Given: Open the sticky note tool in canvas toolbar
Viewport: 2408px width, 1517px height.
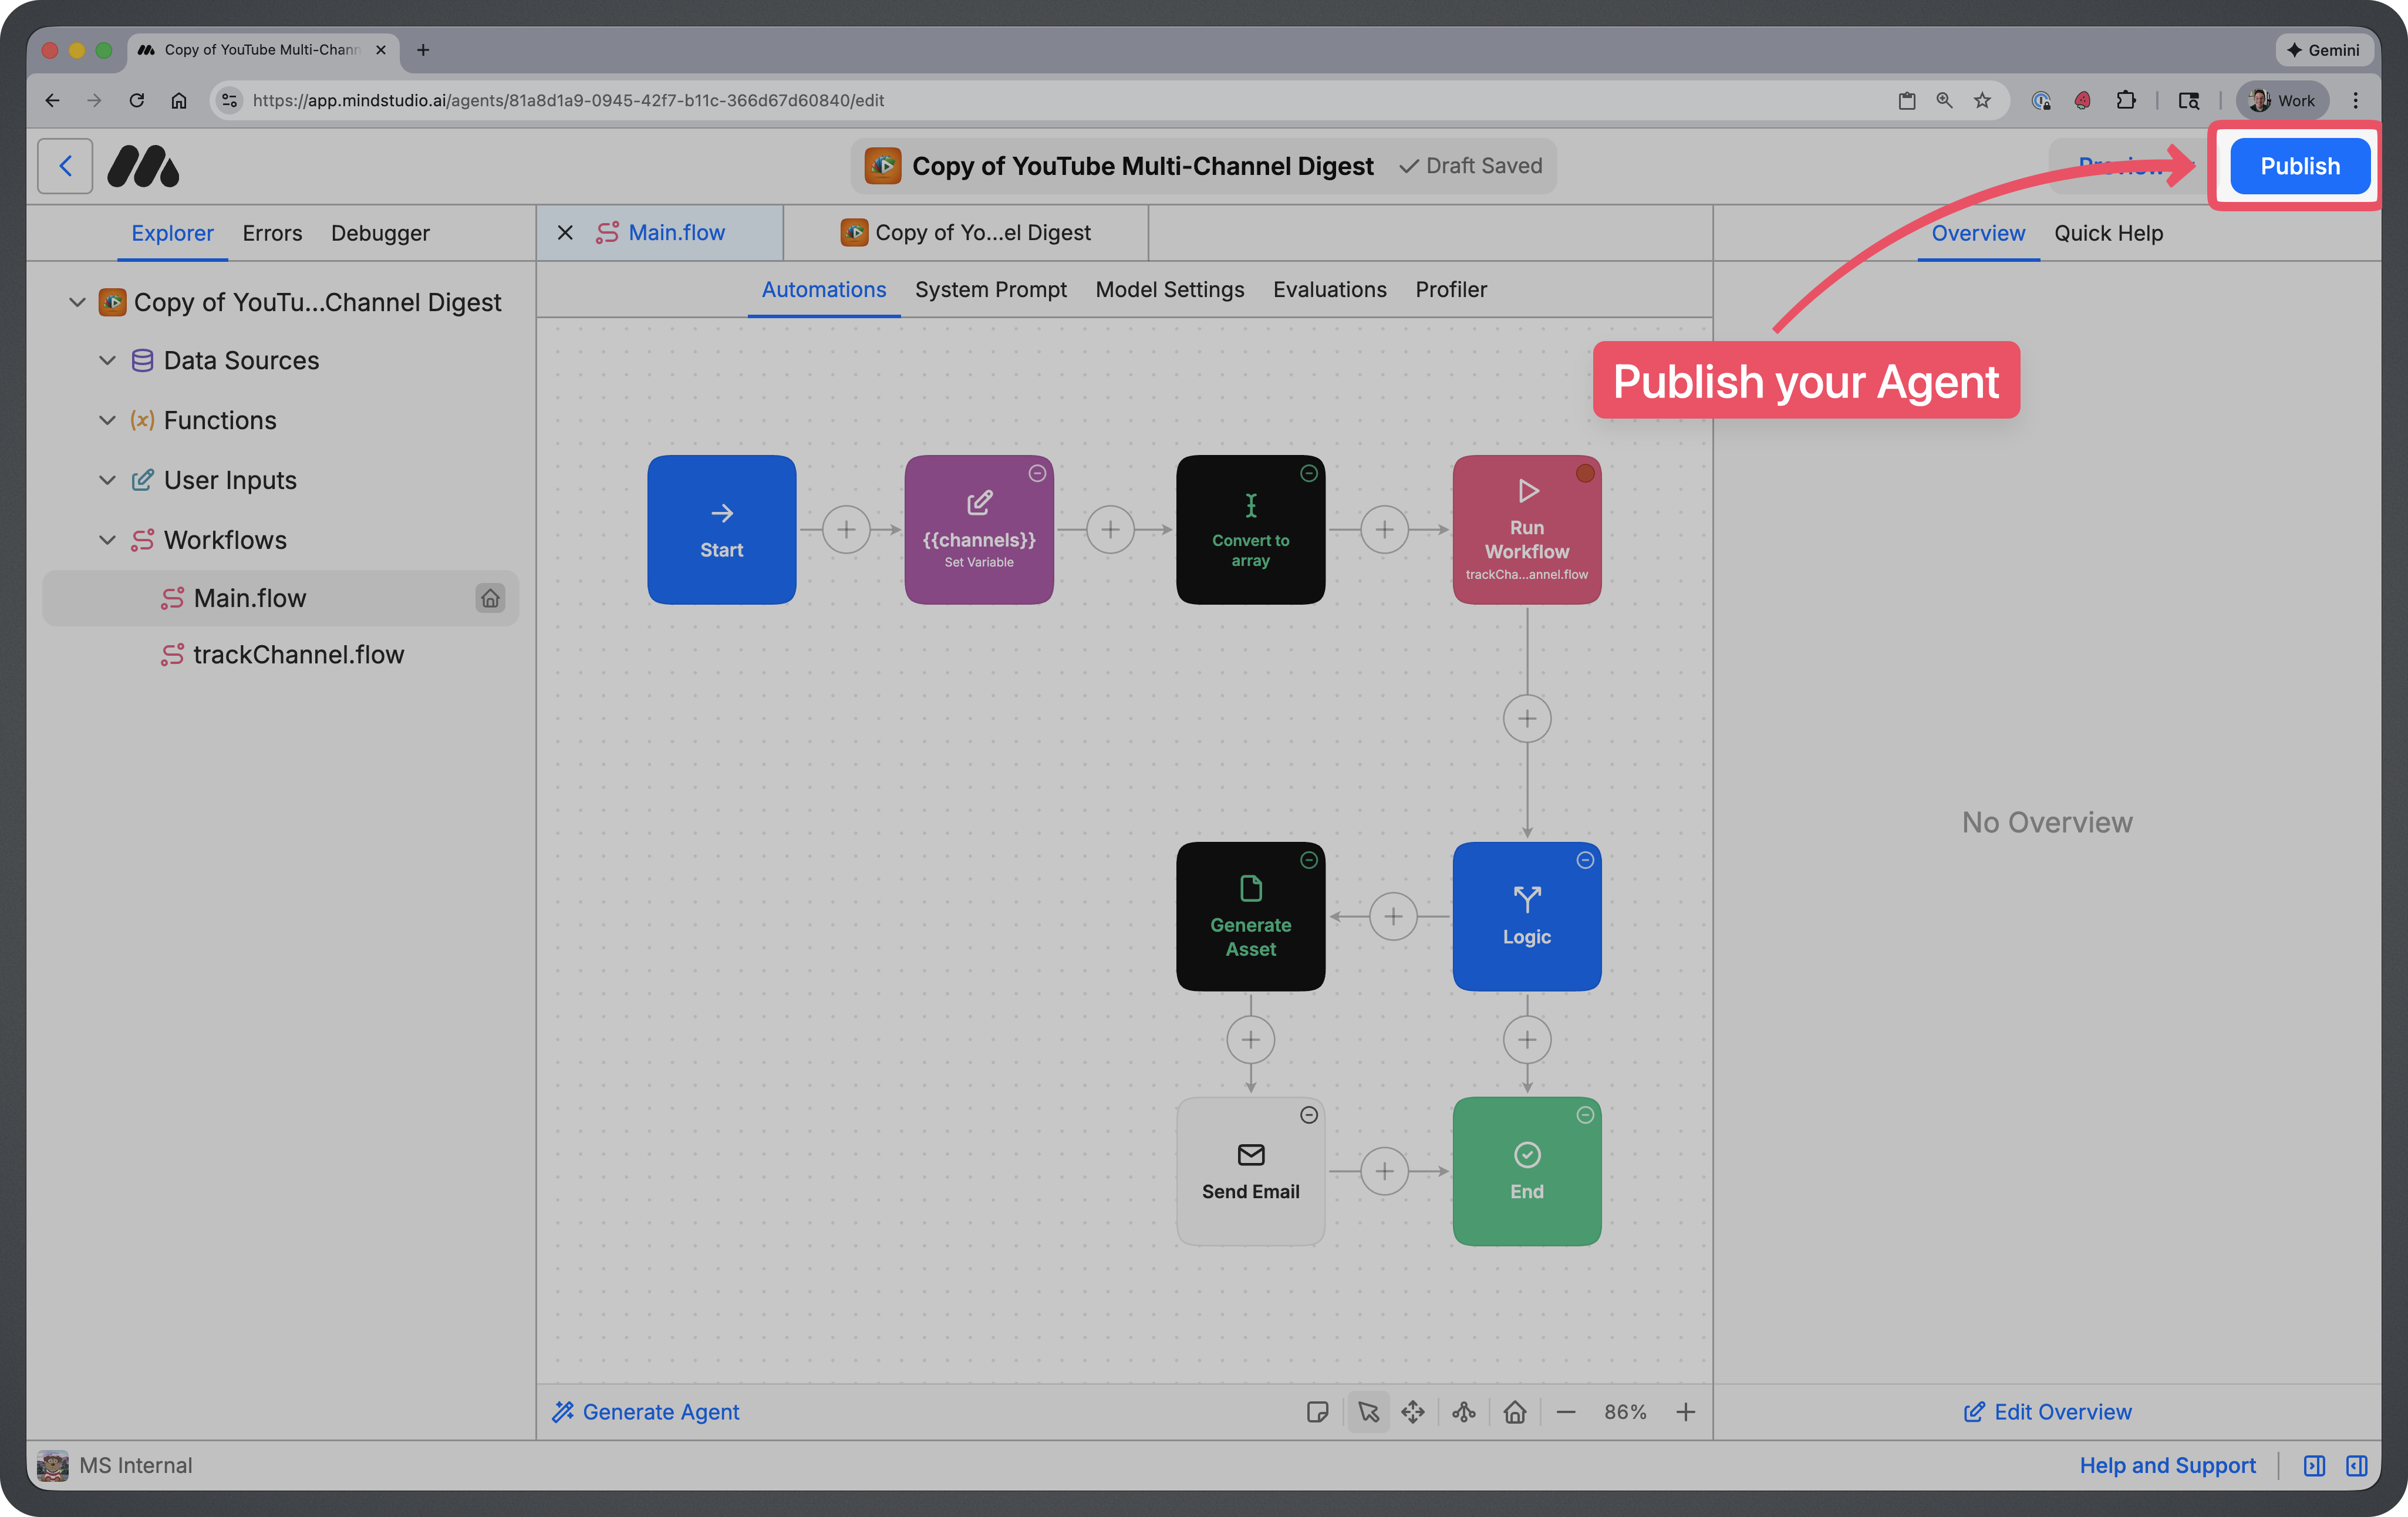Looking at the screenshot, I should tap(1318, 1412).
